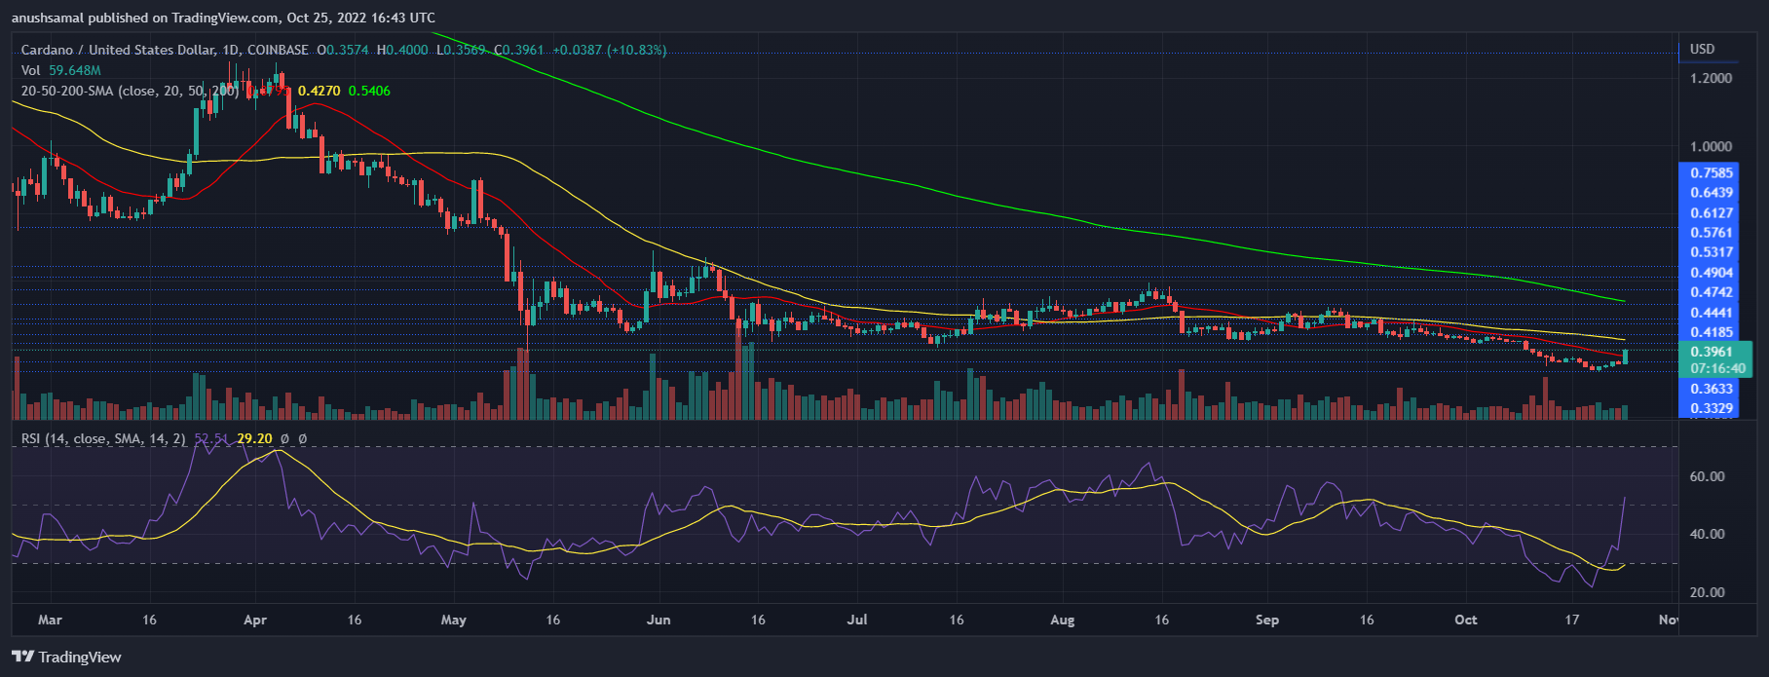Select the Vol indicator legend label
1769x677 pixels.
click(x=31, y=70)
